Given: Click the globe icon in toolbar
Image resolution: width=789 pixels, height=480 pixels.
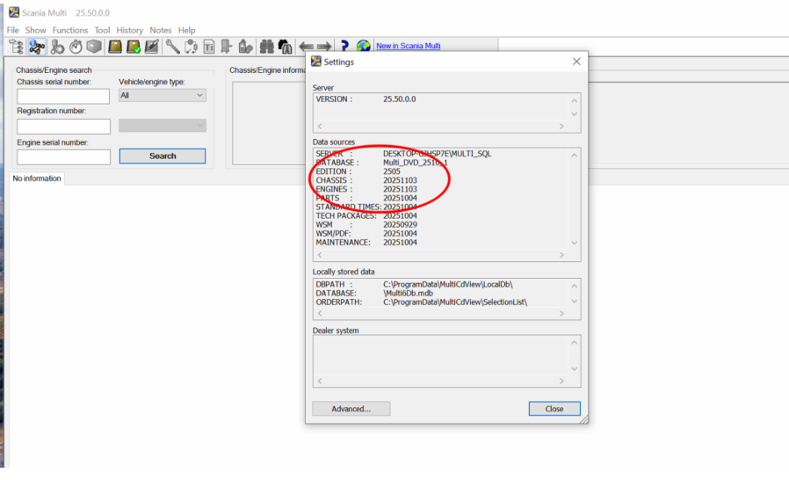Looking at the screenshot, I should tap(363, 47).
